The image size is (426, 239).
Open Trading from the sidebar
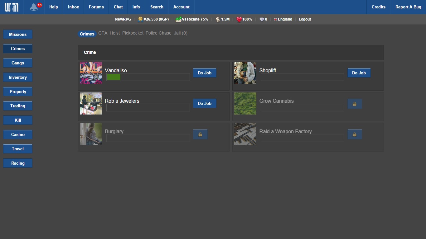pyautogui.click(x=18, y=106)
